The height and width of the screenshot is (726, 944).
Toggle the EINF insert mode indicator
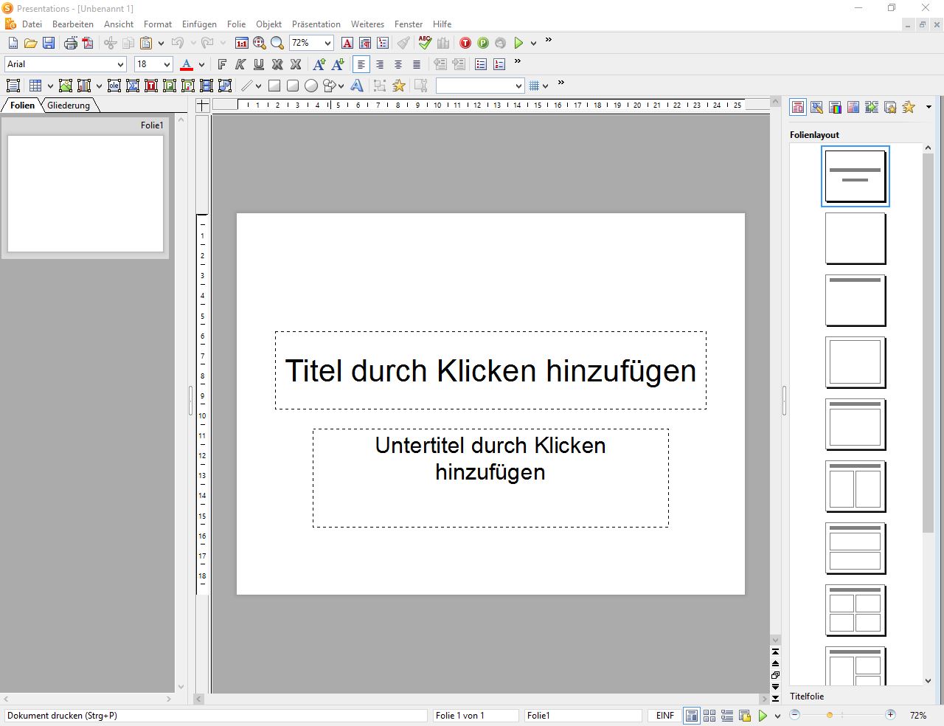(x=664, y=716)
